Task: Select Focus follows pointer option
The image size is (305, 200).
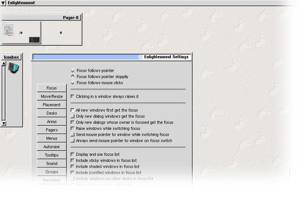Action: pyautogui.click(x=92, y=70)
